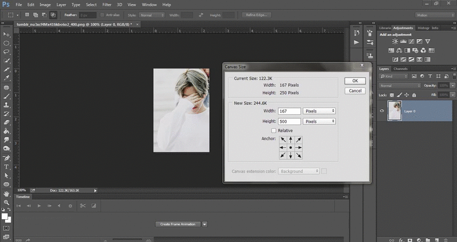Play the timeline animation

pos(39,205)
